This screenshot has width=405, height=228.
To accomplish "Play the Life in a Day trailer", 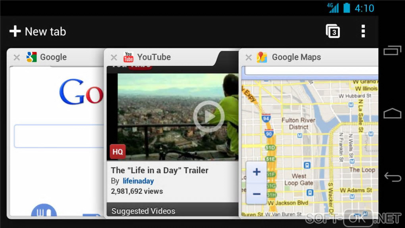I will [209, 117].
